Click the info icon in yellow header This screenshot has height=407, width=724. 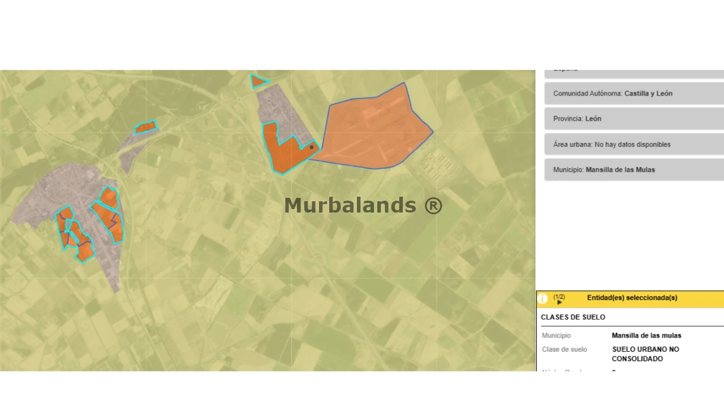pos(542,298)
